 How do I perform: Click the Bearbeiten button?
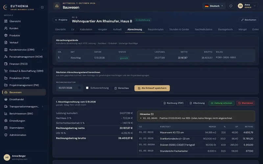[x=249, y=20]
